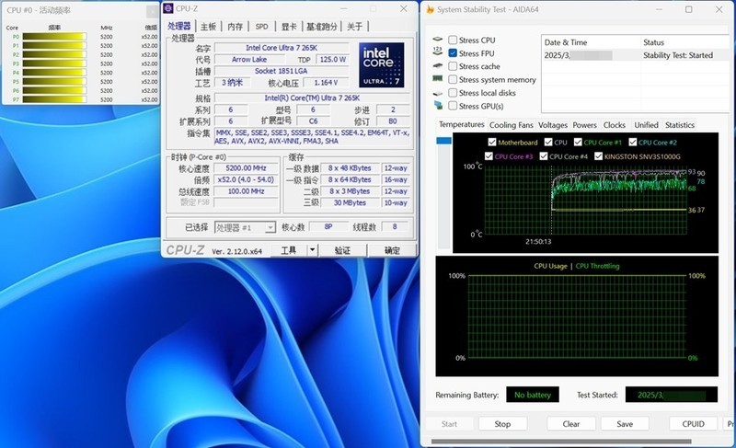Enable the Stress CPU checkbox

coord(453,40)
